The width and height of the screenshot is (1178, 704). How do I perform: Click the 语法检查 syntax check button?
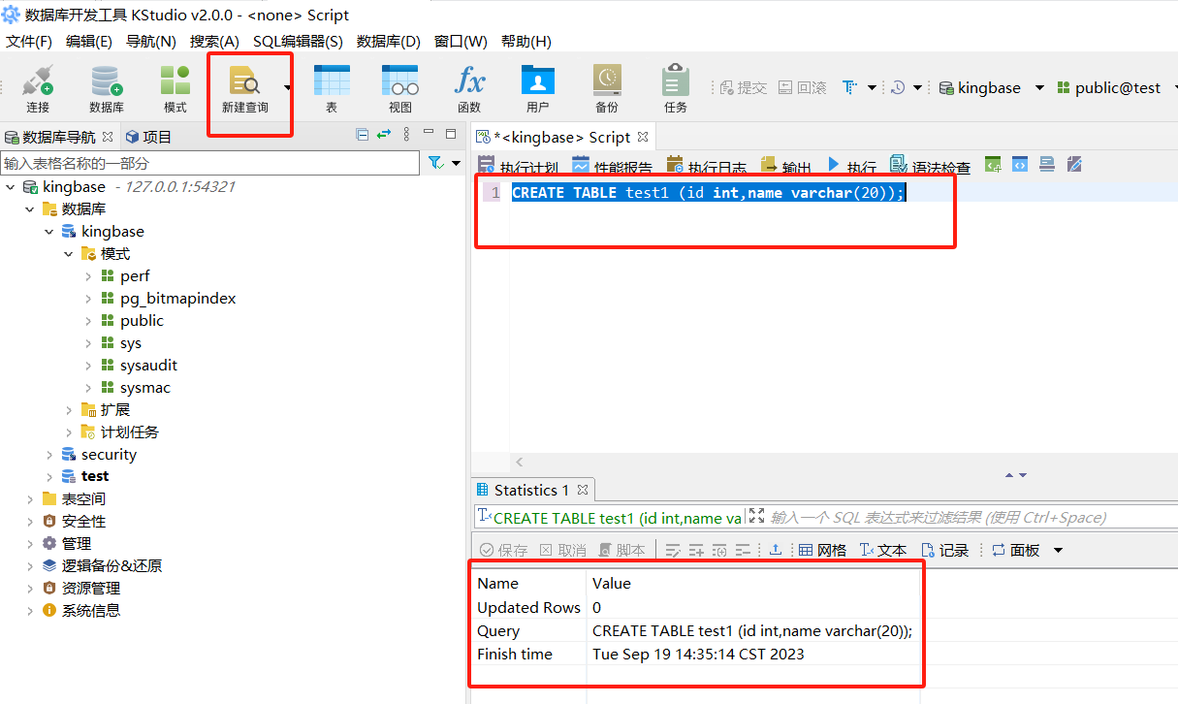coord(929,167)
